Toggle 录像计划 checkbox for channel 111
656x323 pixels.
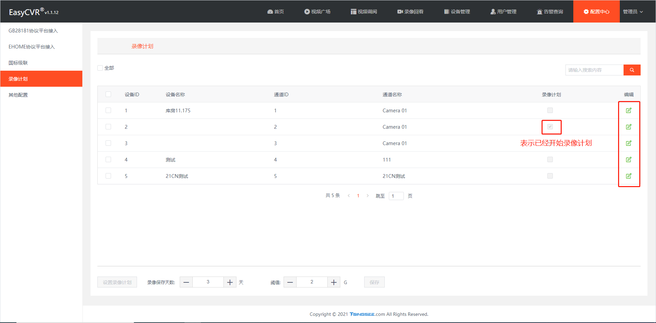coord(550,159)
